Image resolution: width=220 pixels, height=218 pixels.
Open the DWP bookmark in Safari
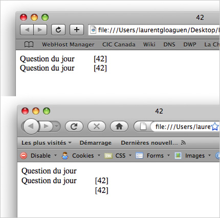pos(190,45)
